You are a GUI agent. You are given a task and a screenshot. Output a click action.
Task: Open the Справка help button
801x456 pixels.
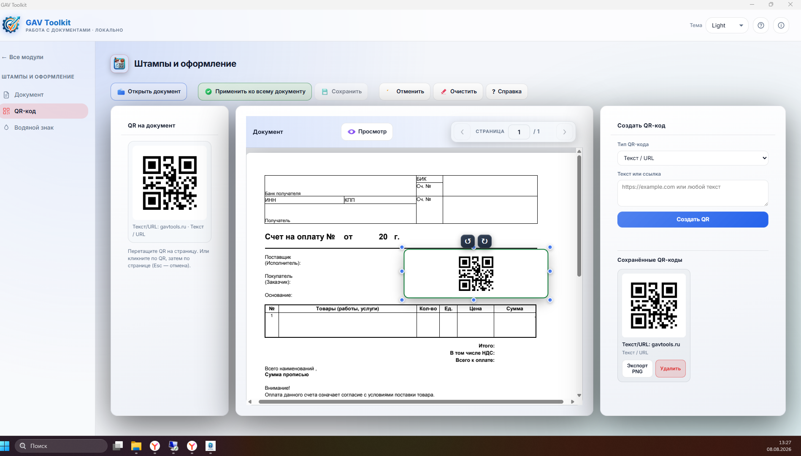pos(507,92)
